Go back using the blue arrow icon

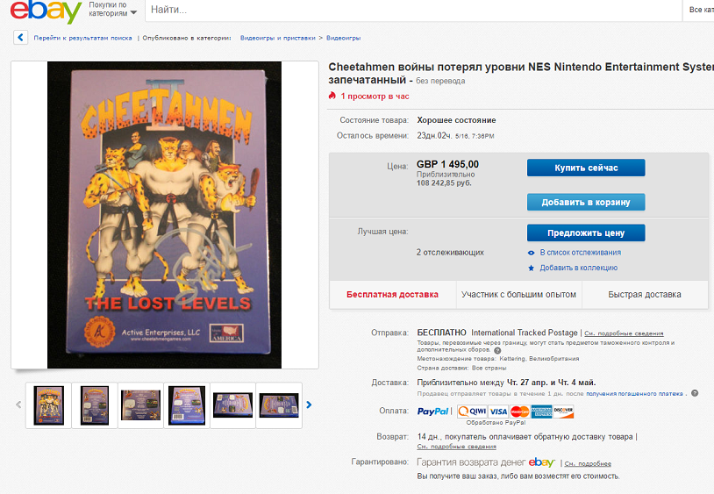pos(20,38)
